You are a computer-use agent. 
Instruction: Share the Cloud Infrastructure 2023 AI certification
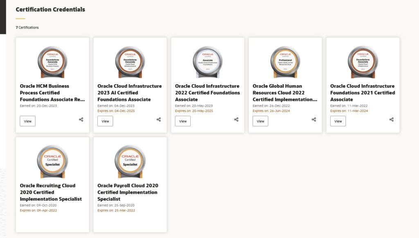pos(159,119)
